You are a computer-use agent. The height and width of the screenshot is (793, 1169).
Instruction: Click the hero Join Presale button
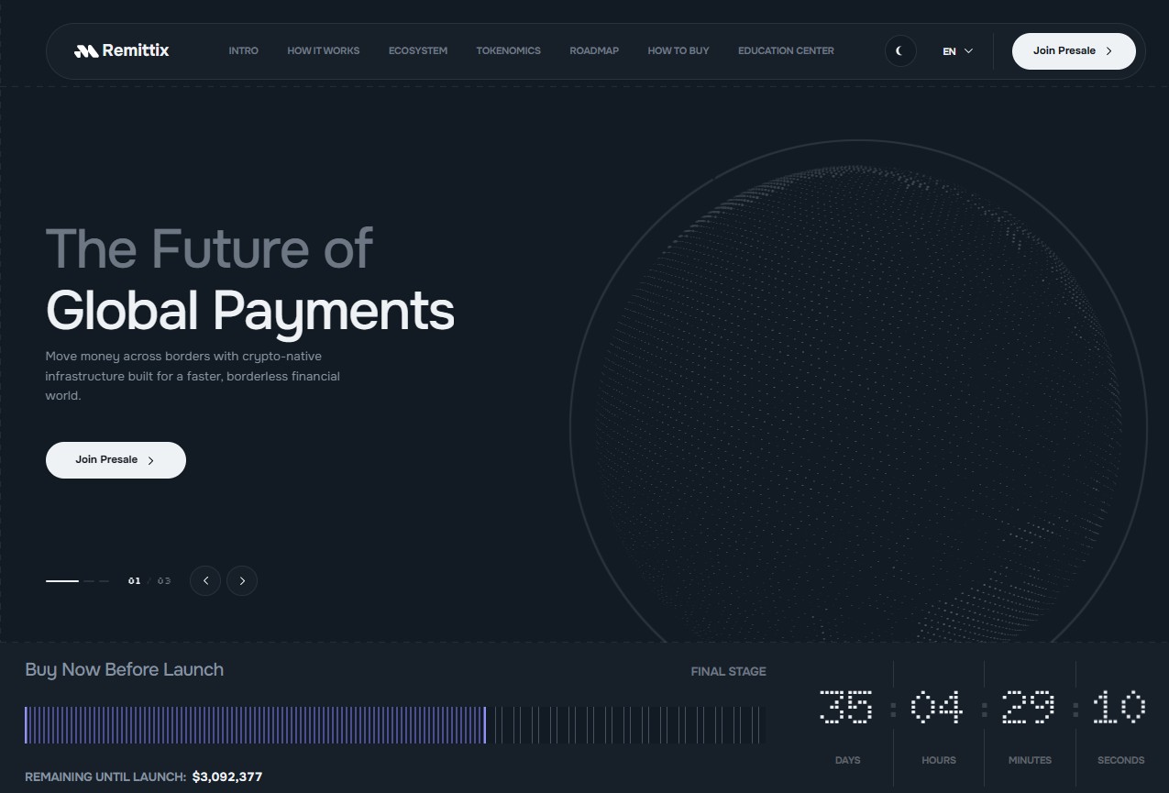click(116, 460)
